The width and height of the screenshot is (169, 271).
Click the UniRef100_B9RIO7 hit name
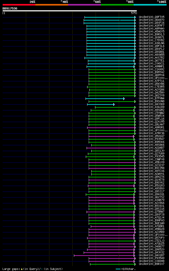click(x=152, y=264)
